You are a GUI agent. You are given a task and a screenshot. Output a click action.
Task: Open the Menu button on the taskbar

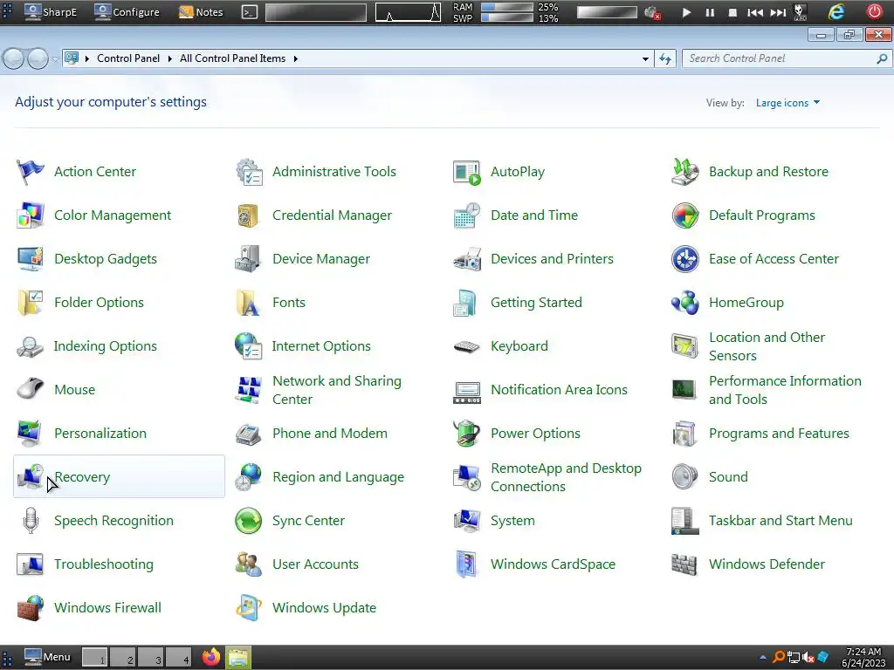click(x=48, y=658)
